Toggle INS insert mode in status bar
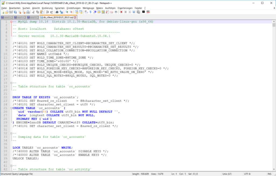 point(270,174)
